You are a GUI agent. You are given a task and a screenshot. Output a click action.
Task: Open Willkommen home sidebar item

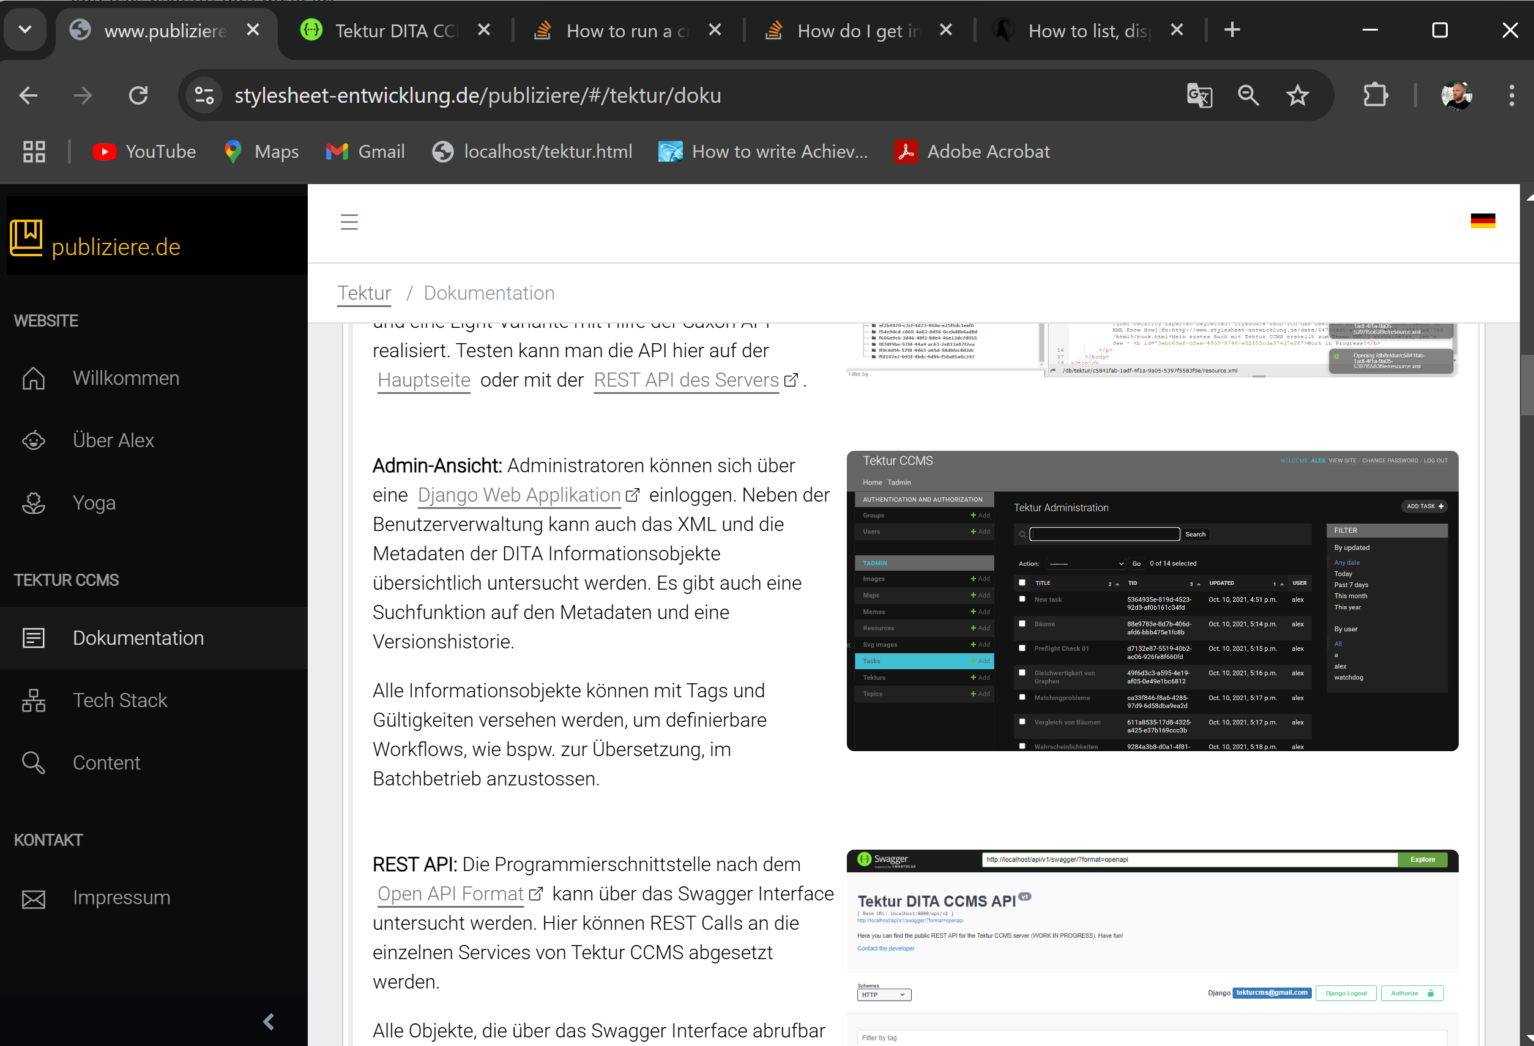[125, 378]
